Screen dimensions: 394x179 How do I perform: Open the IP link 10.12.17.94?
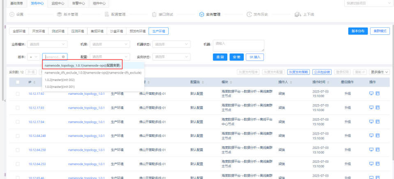36,122
